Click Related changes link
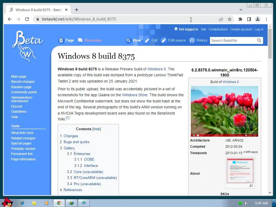The width and height of the screenshot is (276, 207). point(23,138)
